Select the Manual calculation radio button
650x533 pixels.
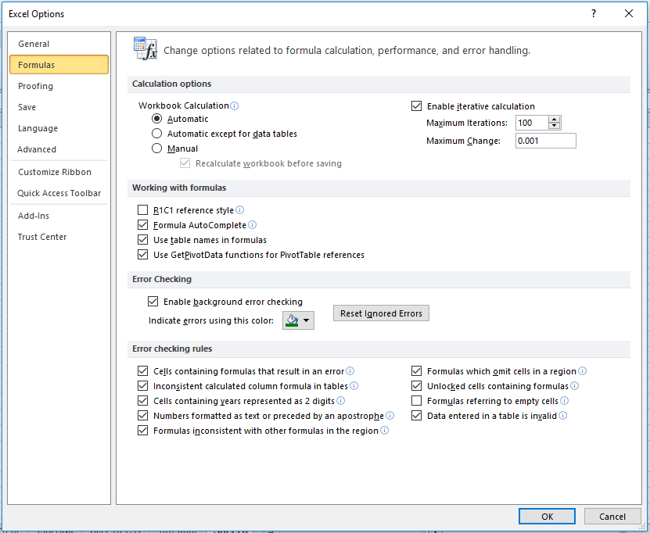(156, 148)
